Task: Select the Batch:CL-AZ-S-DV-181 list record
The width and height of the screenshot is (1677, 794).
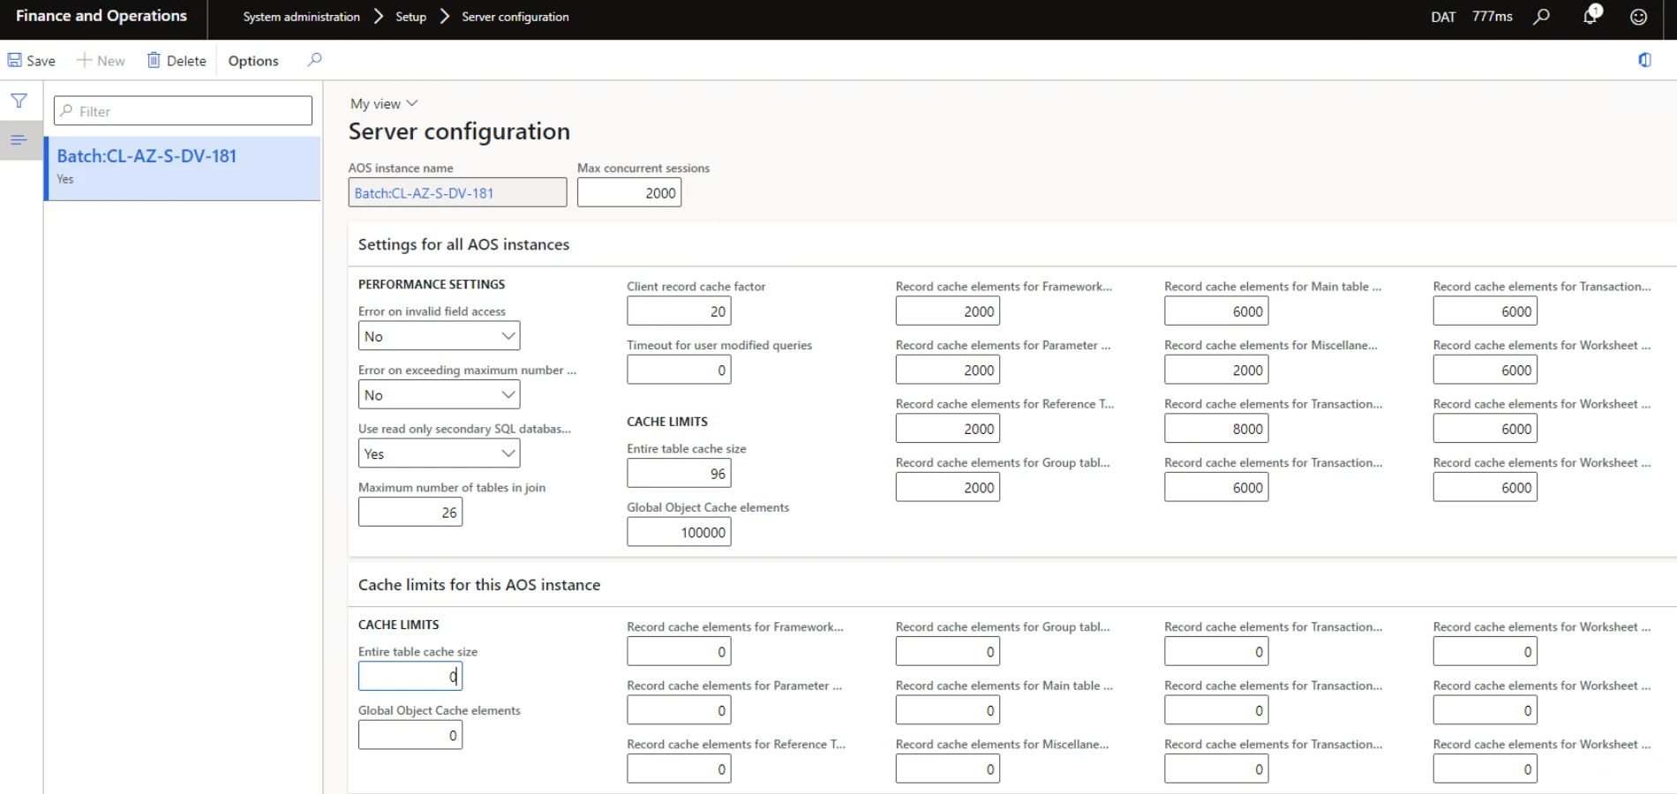Action: (x=183, y=168)
